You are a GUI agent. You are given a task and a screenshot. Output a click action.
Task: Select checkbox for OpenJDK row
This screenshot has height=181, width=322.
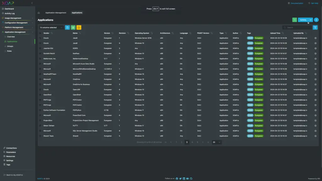(x=40, y=90)
